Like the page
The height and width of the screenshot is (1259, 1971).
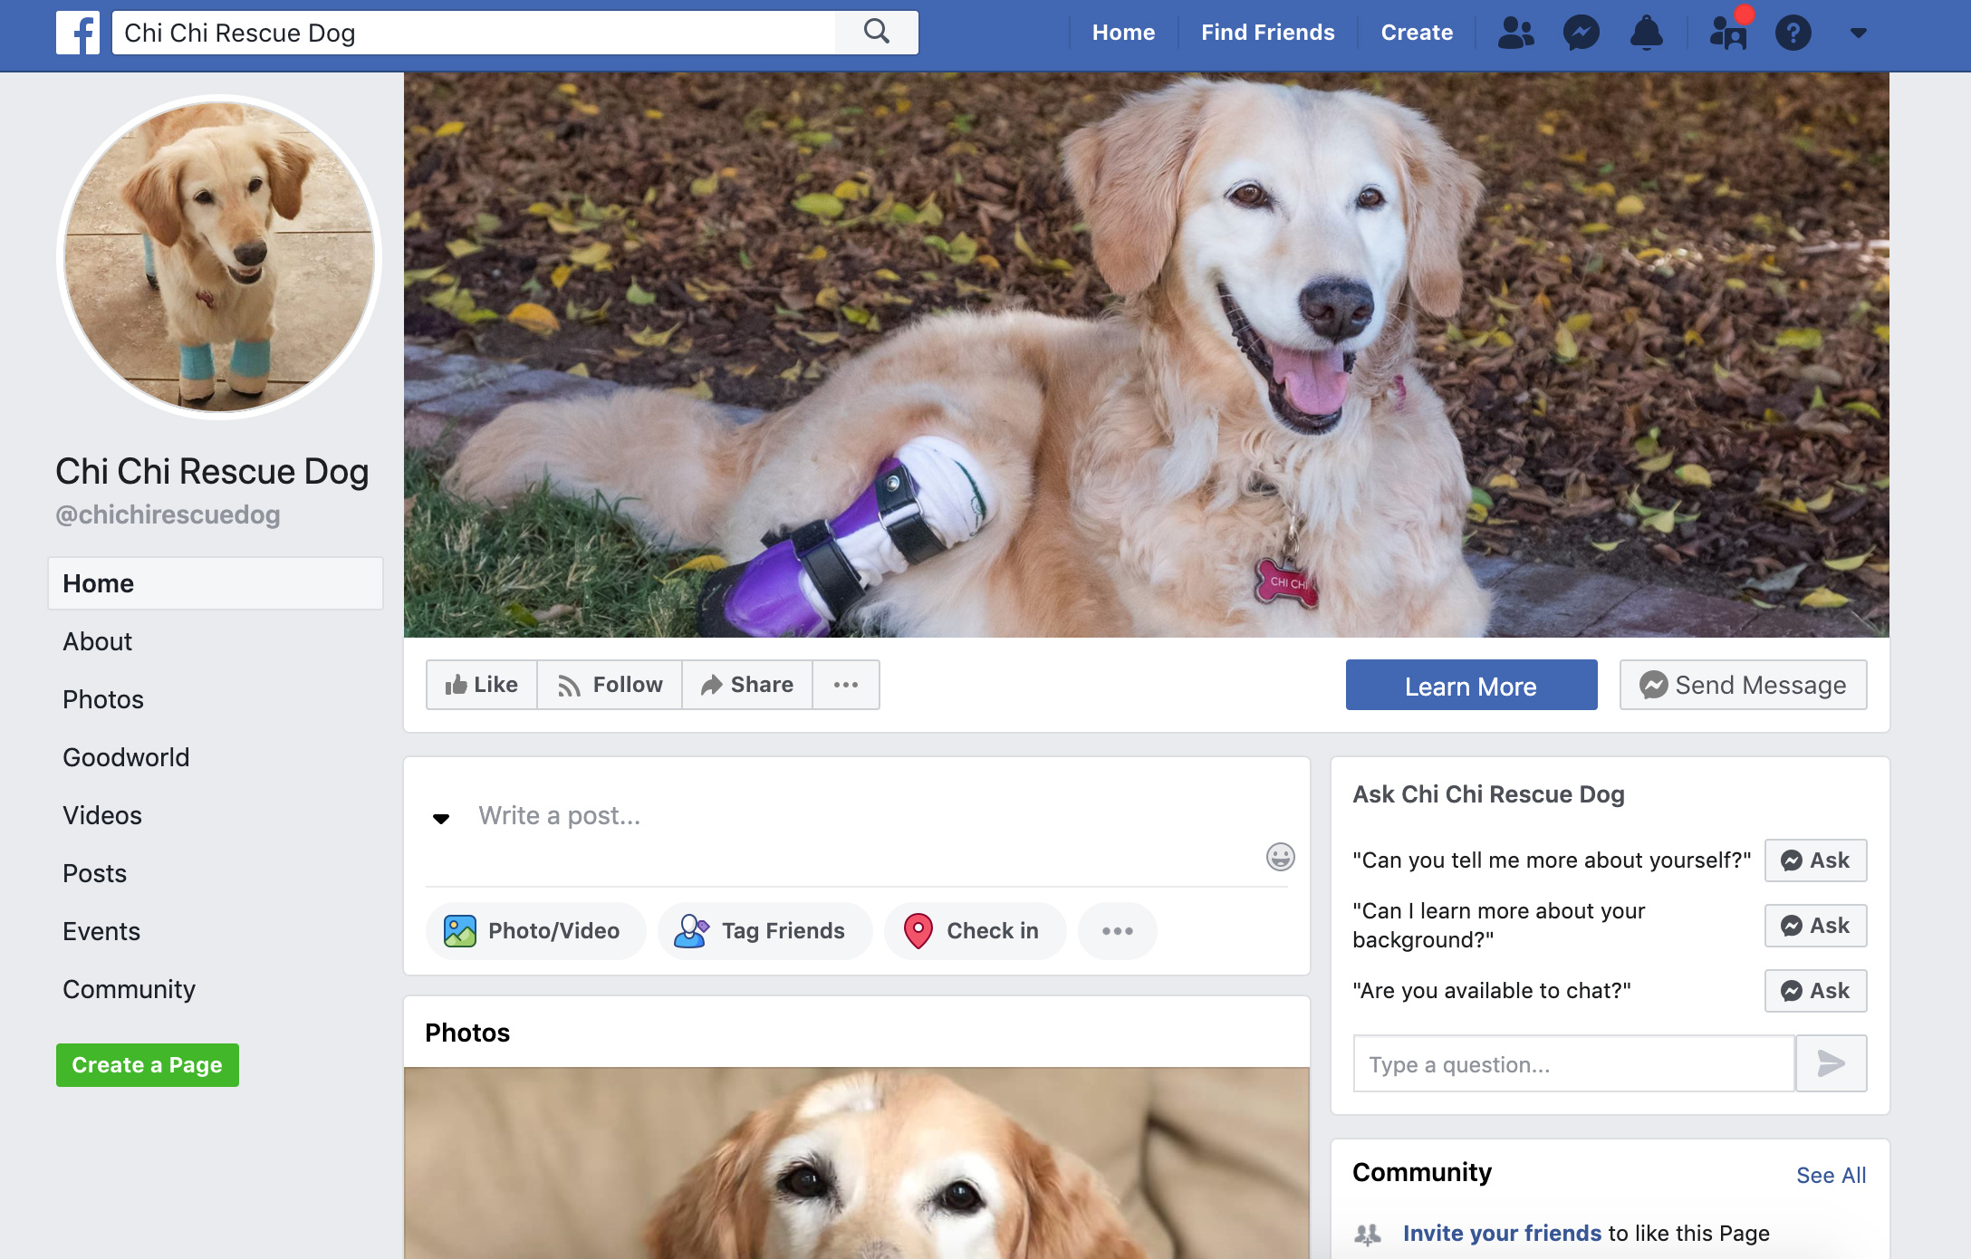click(482, 685)
